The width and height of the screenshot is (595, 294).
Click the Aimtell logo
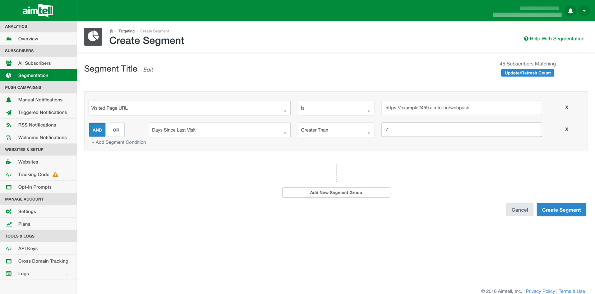[38, 11]
